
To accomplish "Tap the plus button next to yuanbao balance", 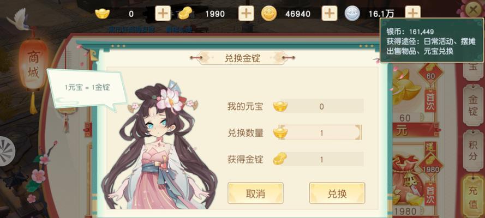I will coord(163,13).
